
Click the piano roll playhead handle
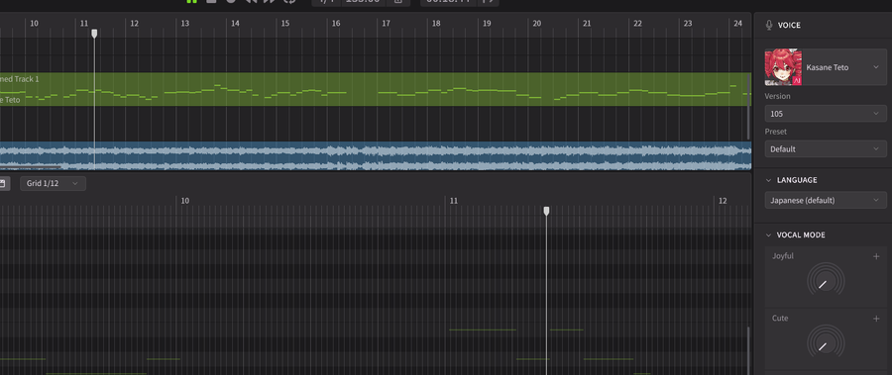(x=547, y=211)
